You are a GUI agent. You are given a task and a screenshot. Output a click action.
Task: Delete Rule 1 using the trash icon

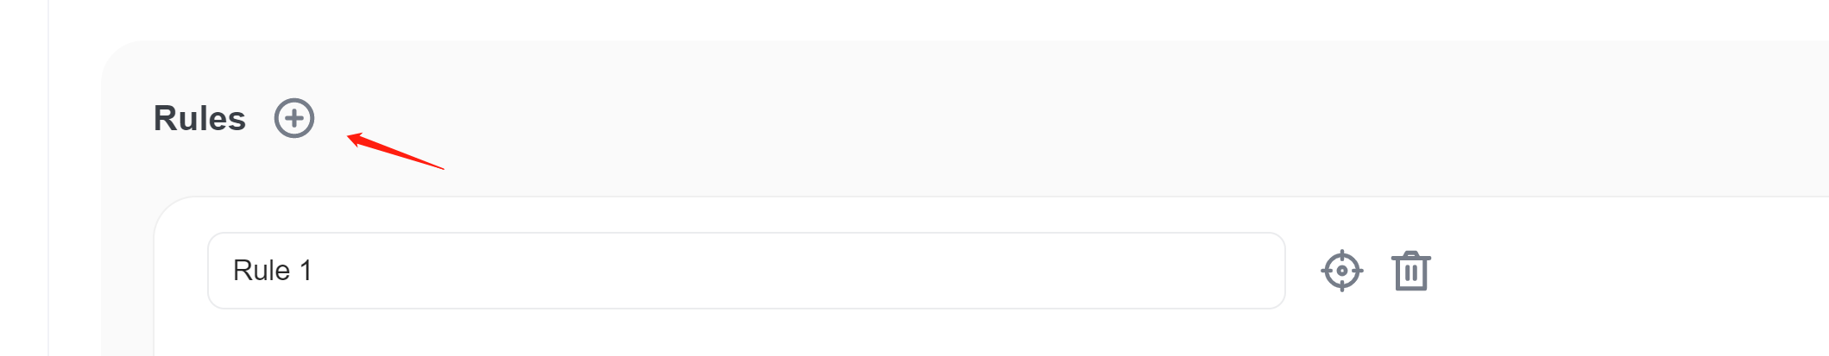point(1410,272)
